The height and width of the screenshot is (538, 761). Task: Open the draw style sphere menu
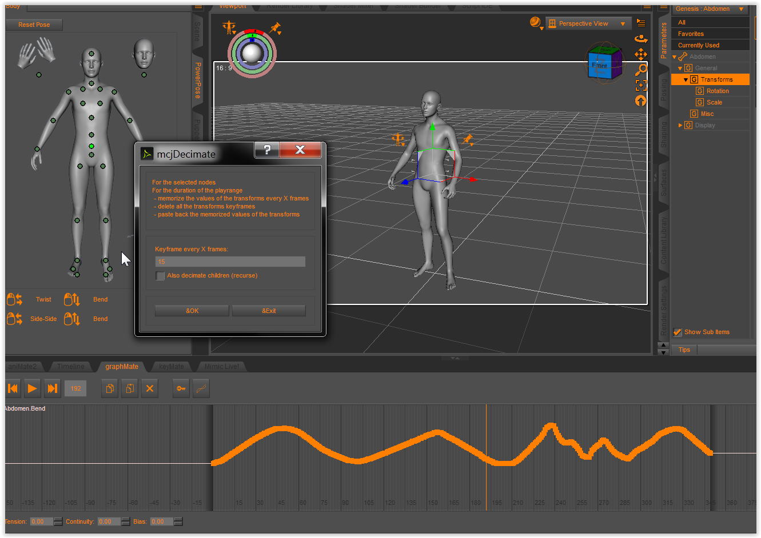click(x=536, y=23)
